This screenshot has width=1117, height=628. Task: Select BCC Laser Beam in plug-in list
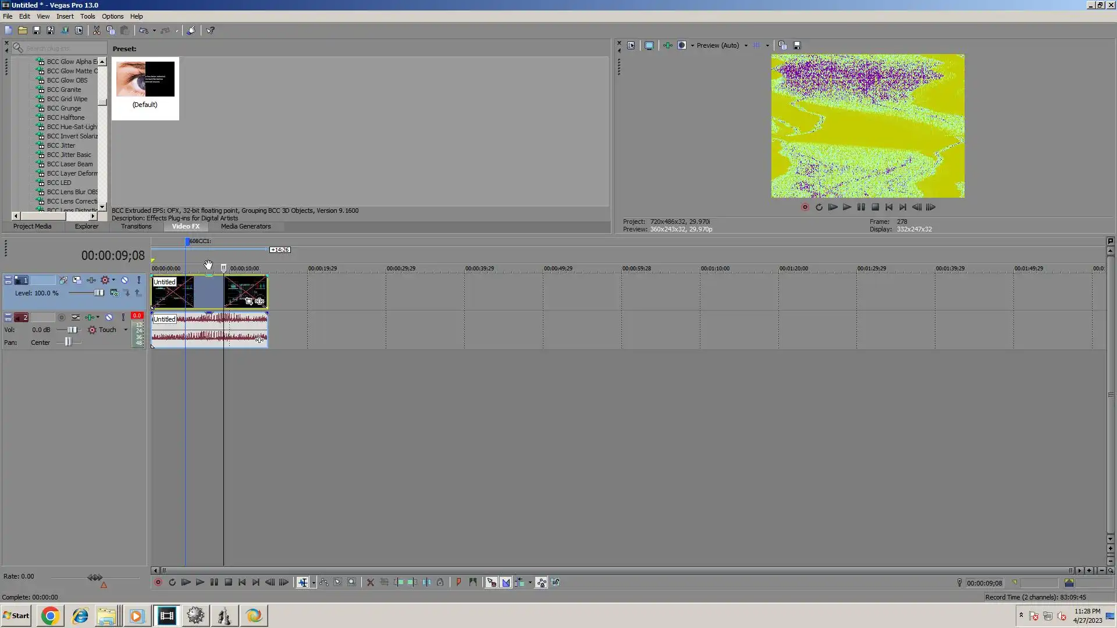coord(70,164)
